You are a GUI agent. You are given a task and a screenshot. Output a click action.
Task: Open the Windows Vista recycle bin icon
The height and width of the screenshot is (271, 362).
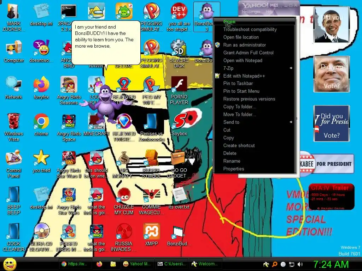coord(13,127)
